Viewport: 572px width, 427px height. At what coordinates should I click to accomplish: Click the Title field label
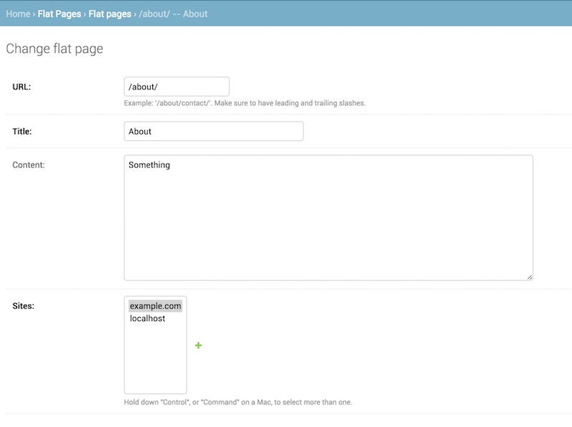point(22,132)
